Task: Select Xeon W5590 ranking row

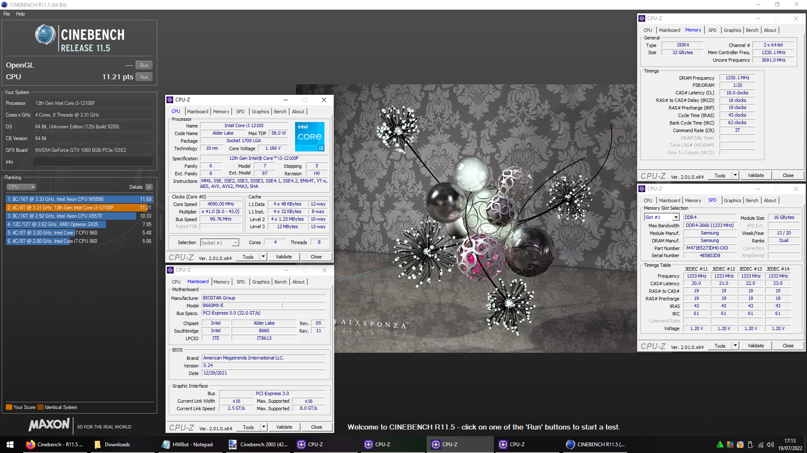Action: (x=79, y=199)
